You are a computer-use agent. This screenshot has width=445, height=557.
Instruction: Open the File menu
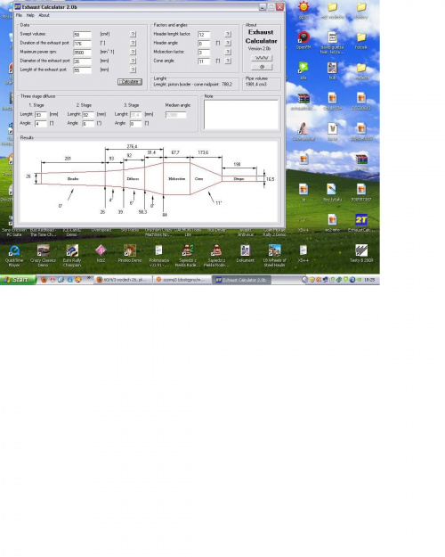pos(19,15)
